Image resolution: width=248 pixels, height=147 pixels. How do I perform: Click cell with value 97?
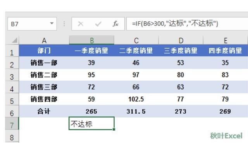pyautogui.click(x=136, y=75)
